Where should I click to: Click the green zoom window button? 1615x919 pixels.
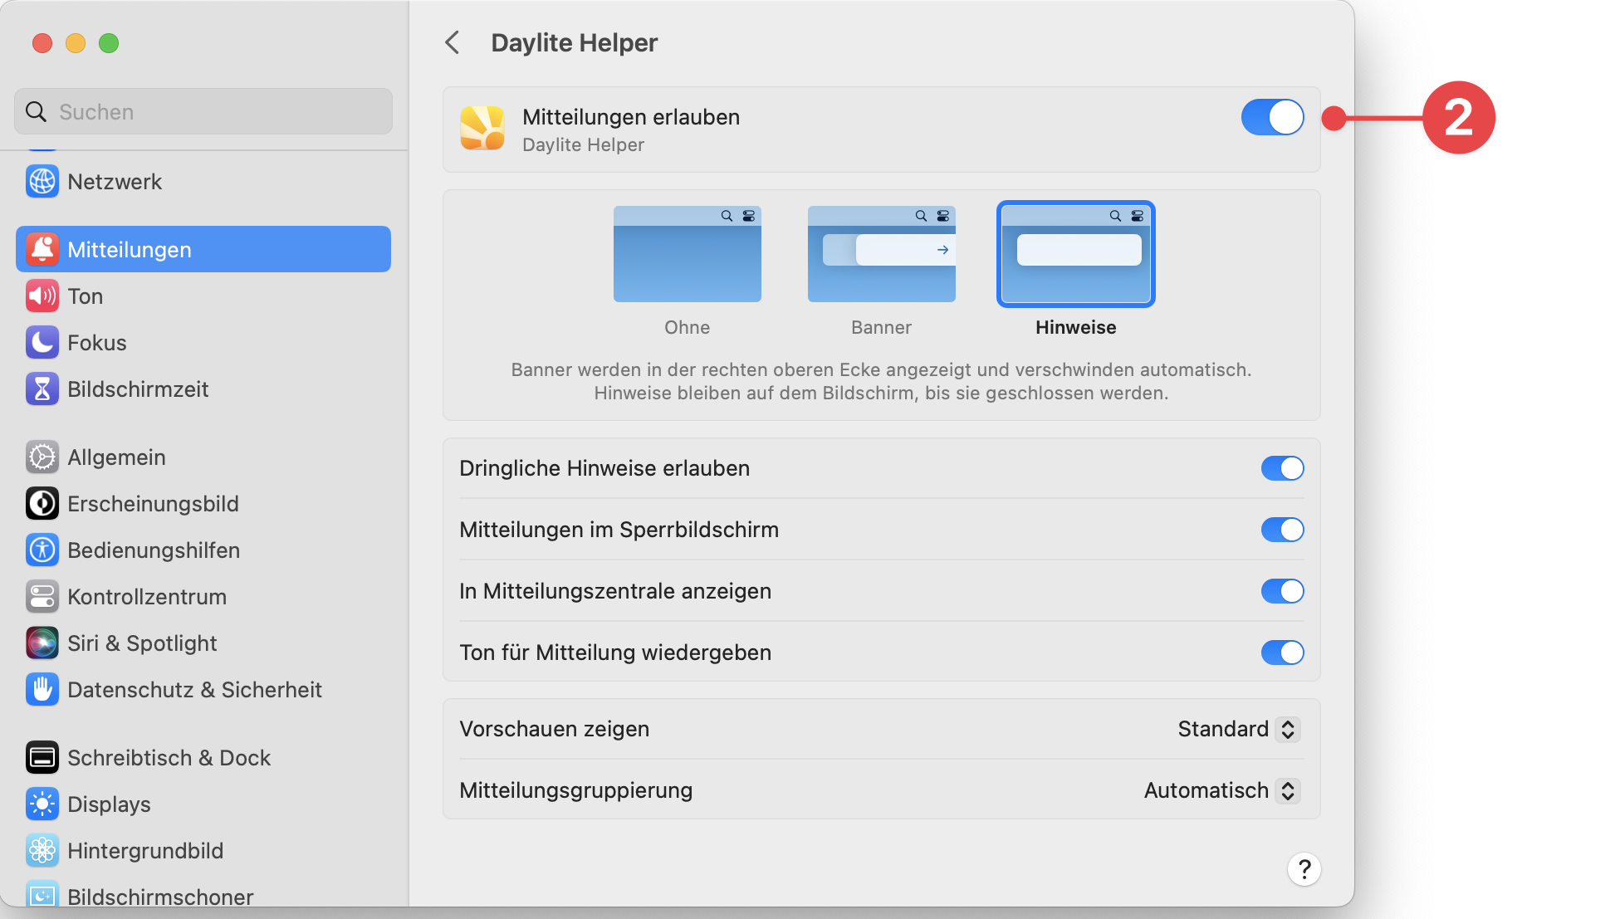109,43
